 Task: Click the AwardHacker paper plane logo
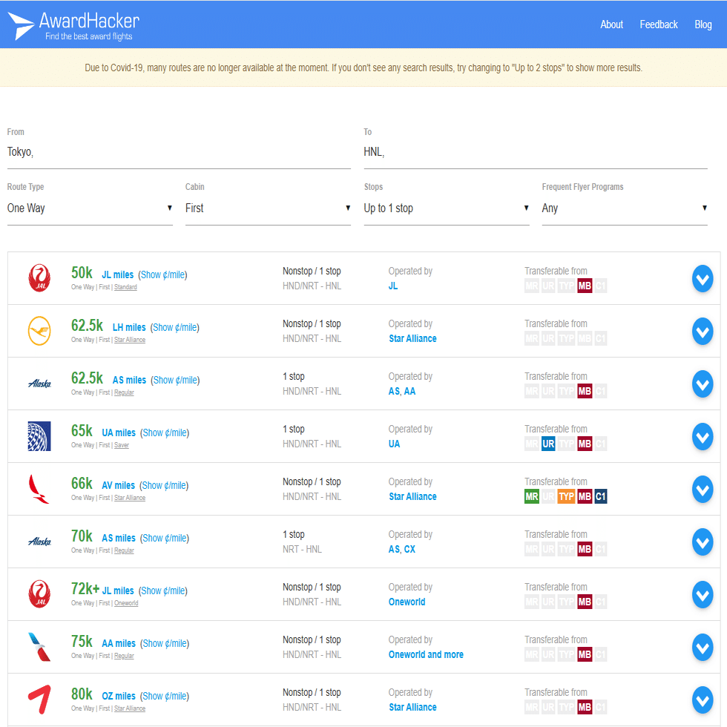[x=22, y=26]
